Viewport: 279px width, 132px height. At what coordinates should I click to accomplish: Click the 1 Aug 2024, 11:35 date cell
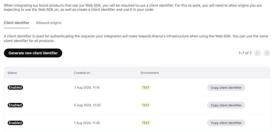[87, 123]
